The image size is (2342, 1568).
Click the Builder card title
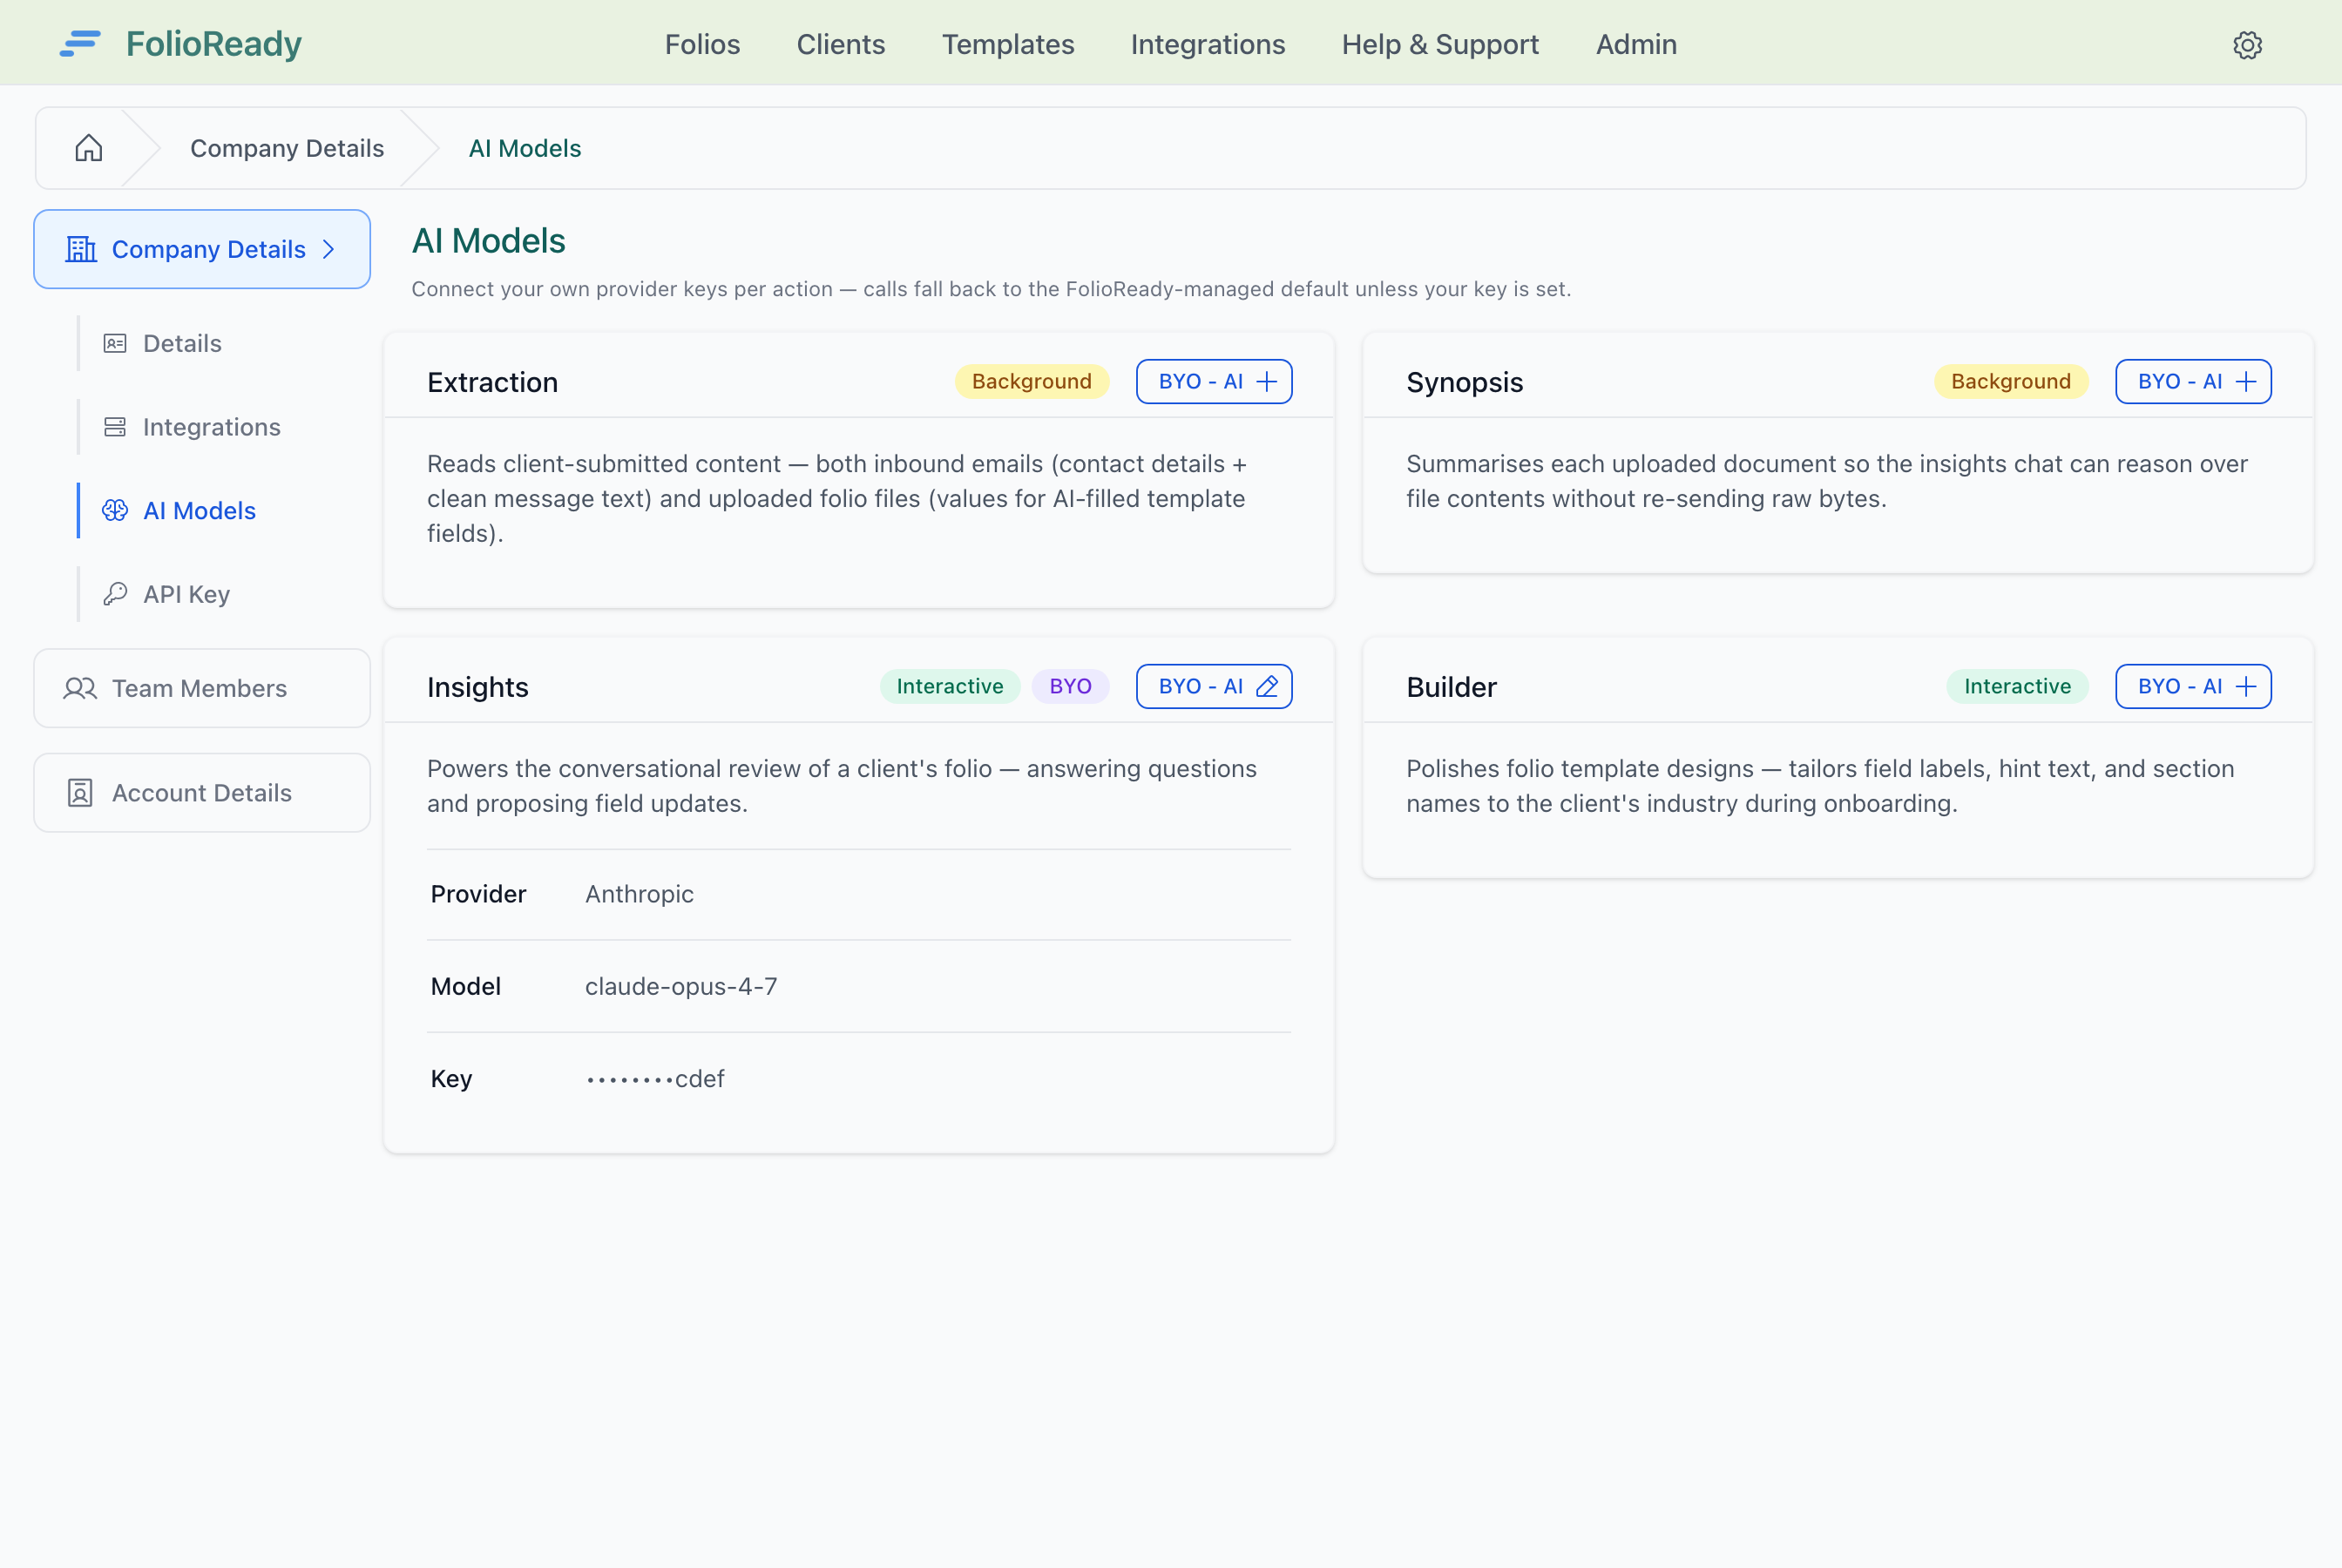pyautogui.click(x=1451, y=688)
